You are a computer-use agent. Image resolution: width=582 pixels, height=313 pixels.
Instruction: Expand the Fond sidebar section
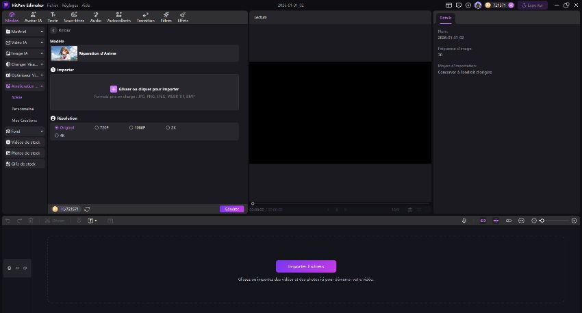[25, 131]
